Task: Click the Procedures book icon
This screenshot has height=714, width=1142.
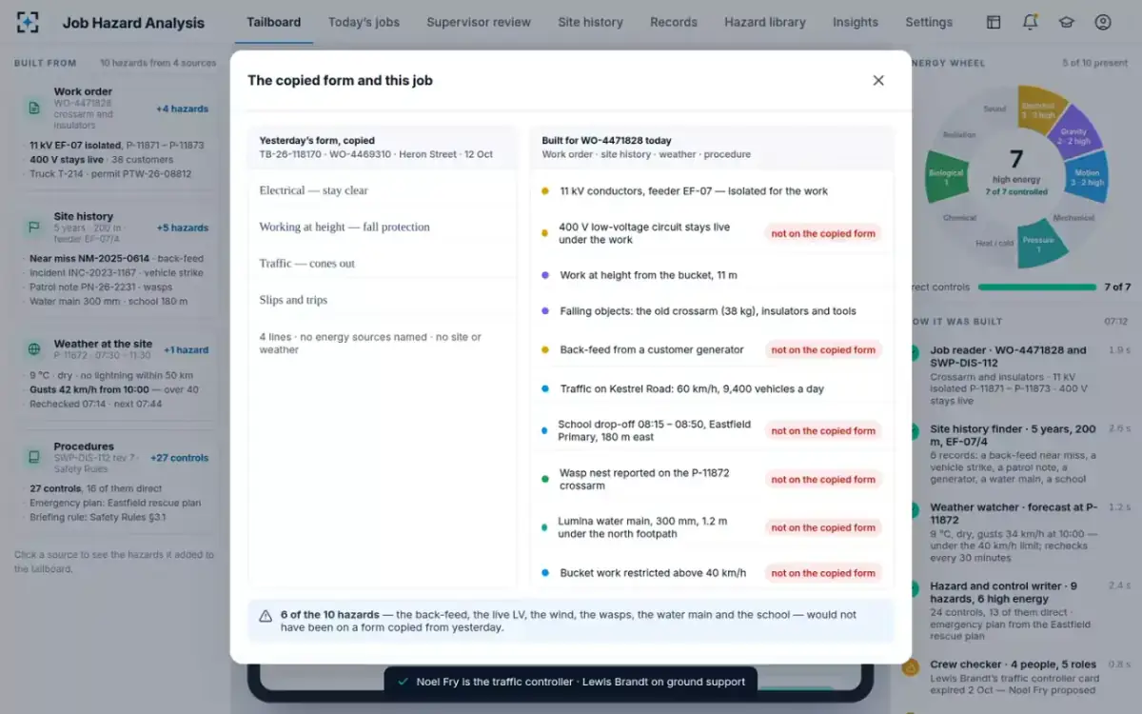Action: pos(34,457)
